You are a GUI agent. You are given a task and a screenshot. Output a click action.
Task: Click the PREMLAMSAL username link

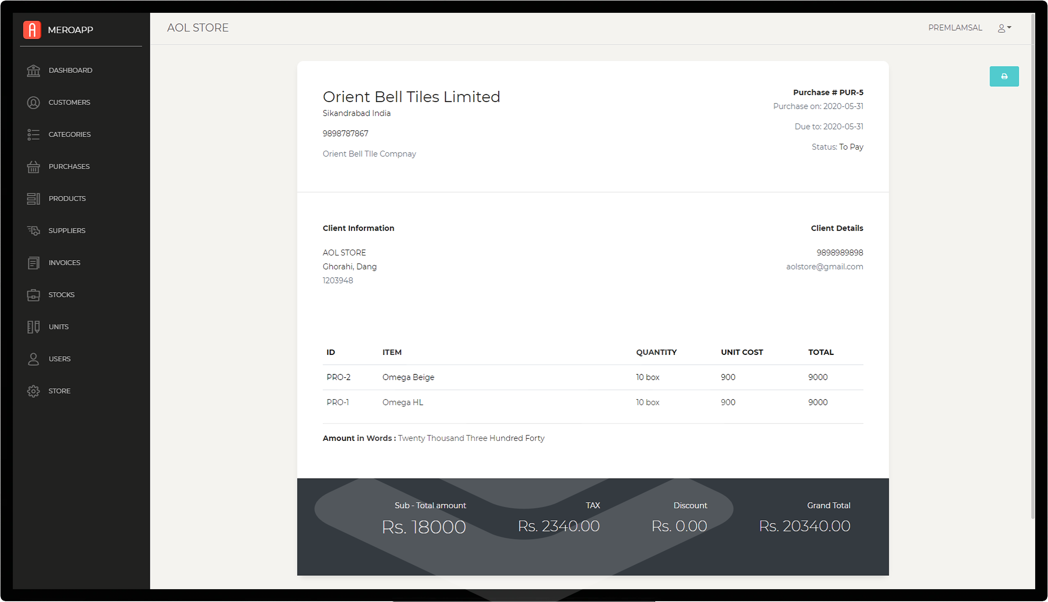click(955, 28)
